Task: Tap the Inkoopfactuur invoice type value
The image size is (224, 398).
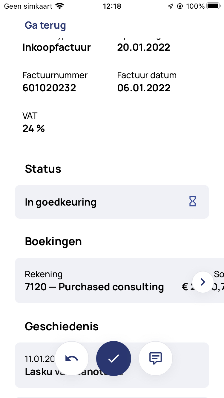Action: pos(57,47)
